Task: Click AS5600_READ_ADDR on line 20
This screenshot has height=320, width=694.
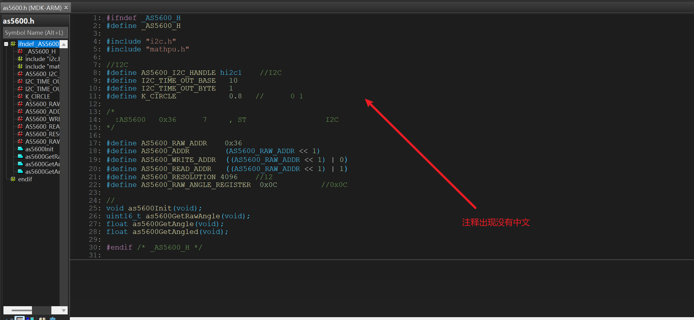Action: pos(176,169)
